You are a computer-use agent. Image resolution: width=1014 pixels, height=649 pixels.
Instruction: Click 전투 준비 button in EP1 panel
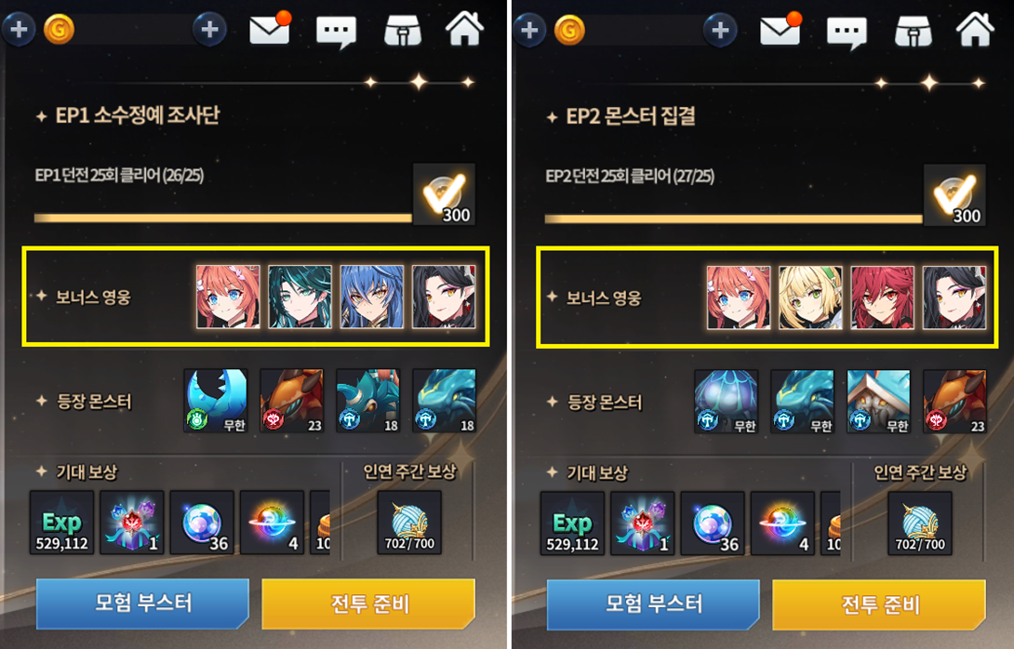[x=368, y=603]
